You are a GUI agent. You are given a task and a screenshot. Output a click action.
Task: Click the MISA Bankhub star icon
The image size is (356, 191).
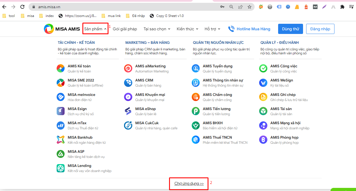click(x=61, y=140)
